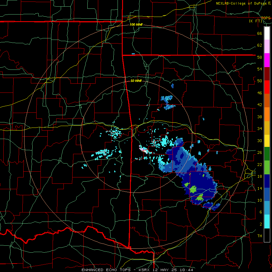Click the KSRX station identifier in the caption

click(x=145, y=270)
